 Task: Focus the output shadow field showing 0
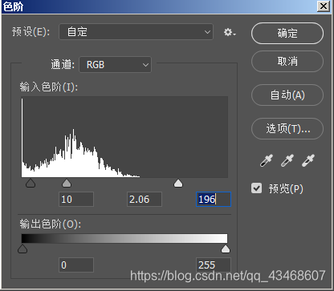pyautogui.click(x=76, y=265)
